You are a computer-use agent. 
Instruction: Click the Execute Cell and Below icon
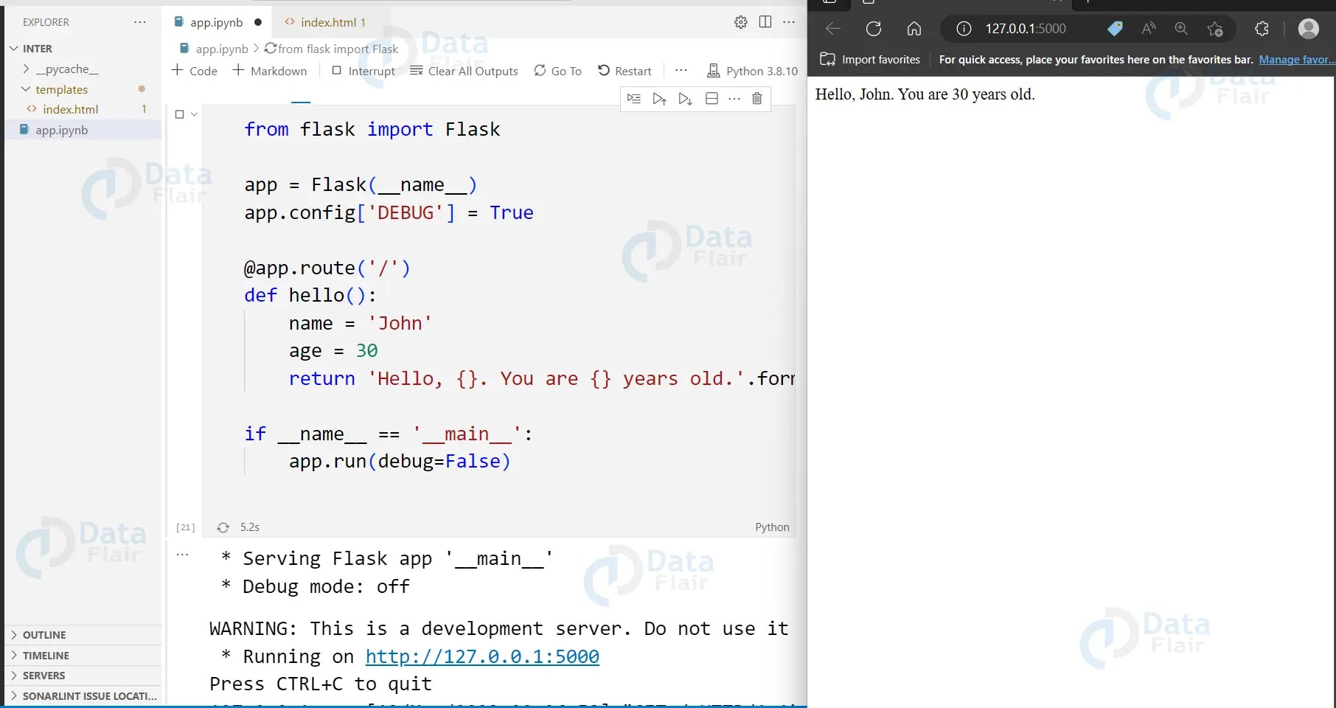click(x=685, y=99)
